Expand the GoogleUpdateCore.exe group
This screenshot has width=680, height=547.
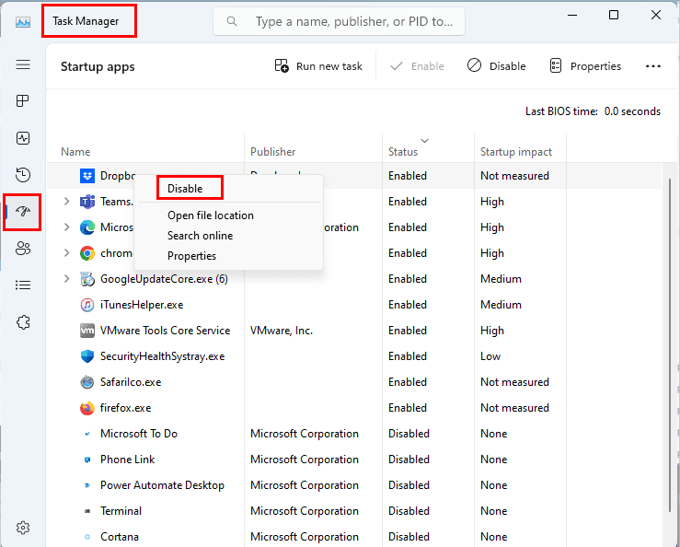[66, 279]
